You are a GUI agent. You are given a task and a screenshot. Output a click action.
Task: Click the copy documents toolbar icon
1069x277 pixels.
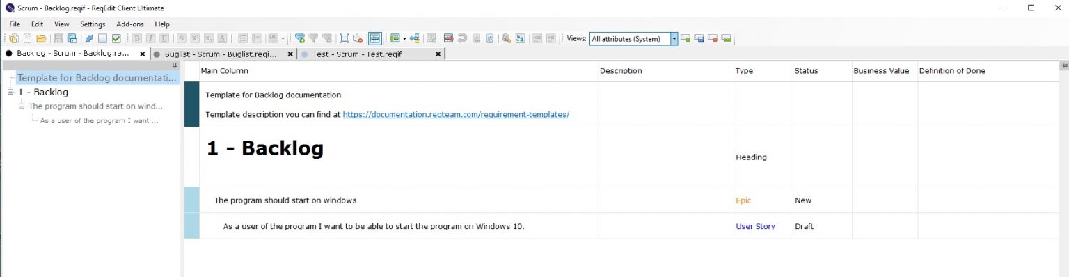point(14,38)
